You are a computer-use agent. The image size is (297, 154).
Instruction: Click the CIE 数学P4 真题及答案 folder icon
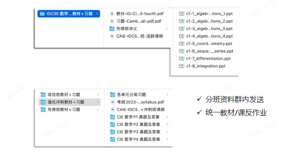[112, 139]
